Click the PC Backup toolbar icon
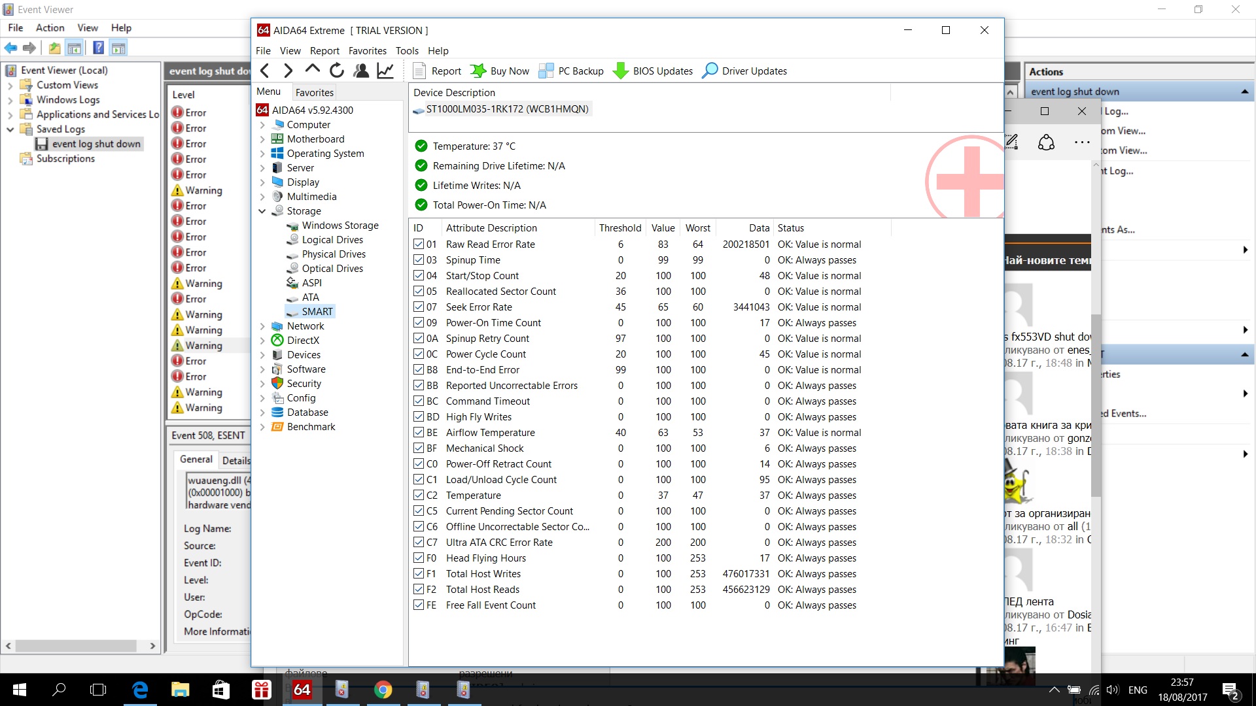 pyautogui.click(x=546, y=71)
